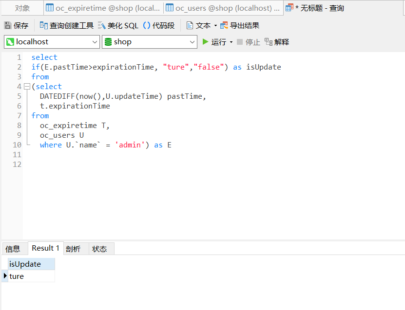405x310 pixels.
Task: Click the 运行 (Run) green arrow icon
Action: coord(206,42)
